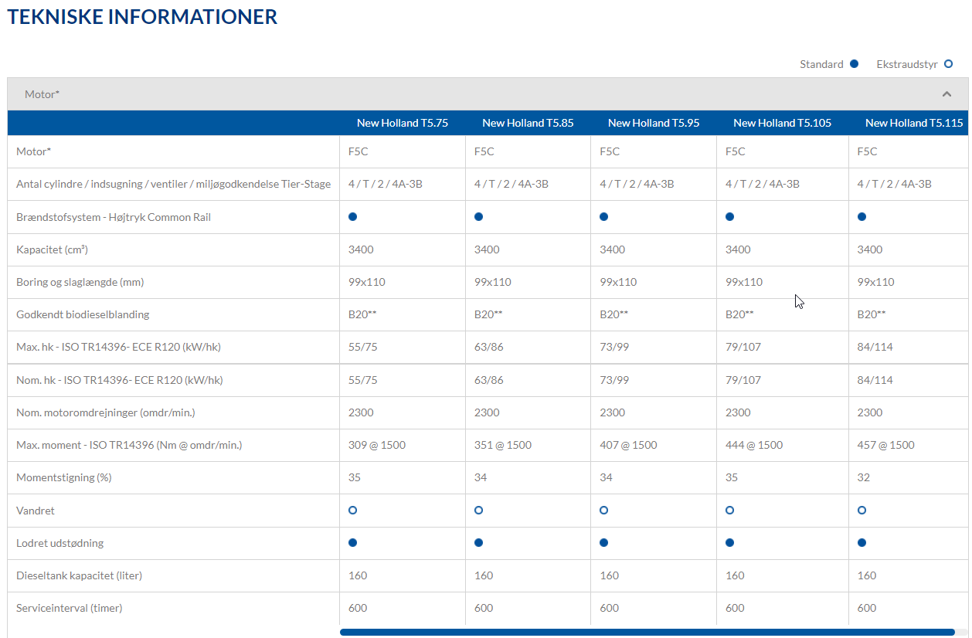Click the Brændstofsystem - Højtryk Common Rail row label

click(x=114, y=217)
